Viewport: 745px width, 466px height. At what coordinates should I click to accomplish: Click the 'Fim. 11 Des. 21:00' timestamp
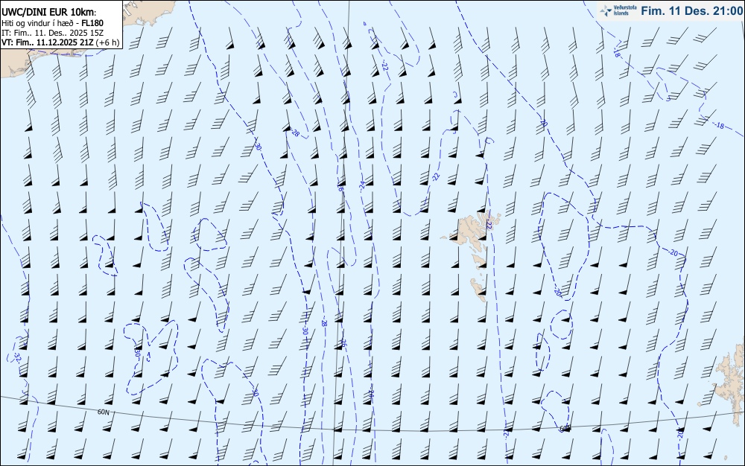(x=691, y=10)
